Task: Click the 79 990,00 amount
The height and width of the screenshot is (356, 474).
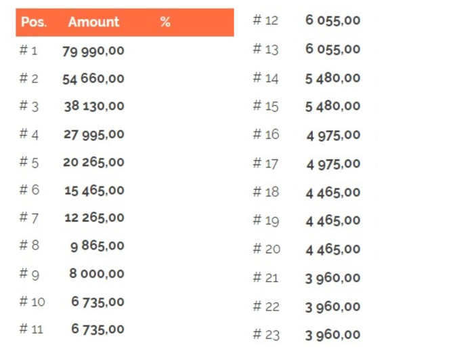Action: [x=93, y=51]
